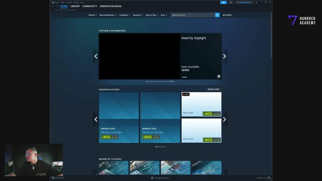Open the Midweek Deal at -40% $7.79
The width and height of the screenshot is (322, 181).
[x=119, y=117]
